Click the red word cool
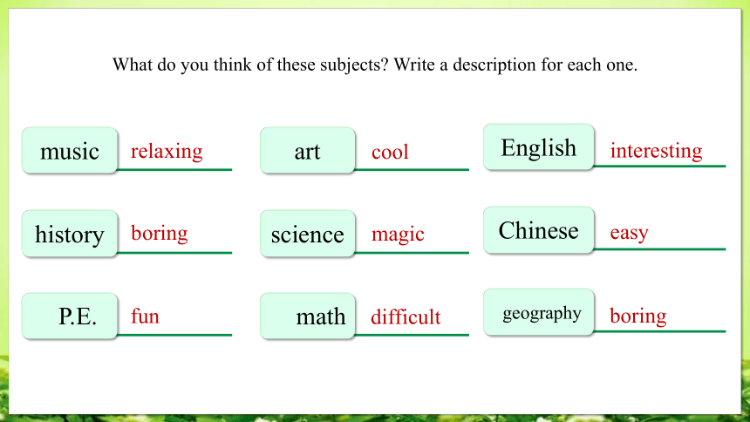The width and height of the screenshot is (750, 422). click(390, 153)
